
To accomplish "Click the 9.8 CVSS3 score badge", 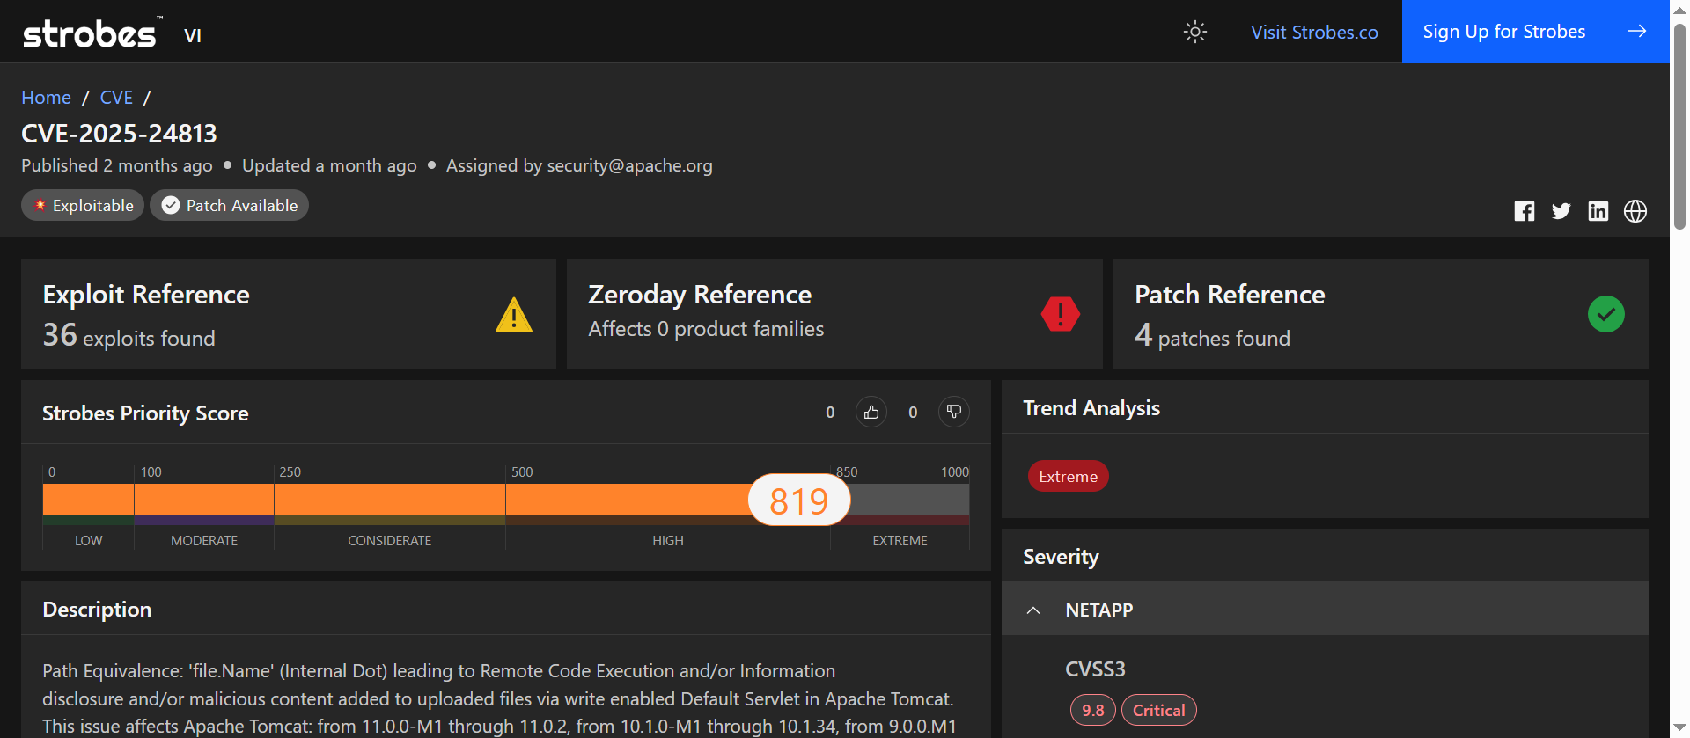I will (1093, 710).
